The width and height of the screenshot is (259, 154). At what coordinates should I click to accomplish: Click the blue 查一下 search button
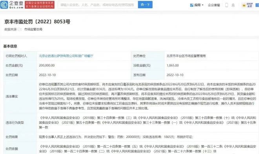point(145,5)
